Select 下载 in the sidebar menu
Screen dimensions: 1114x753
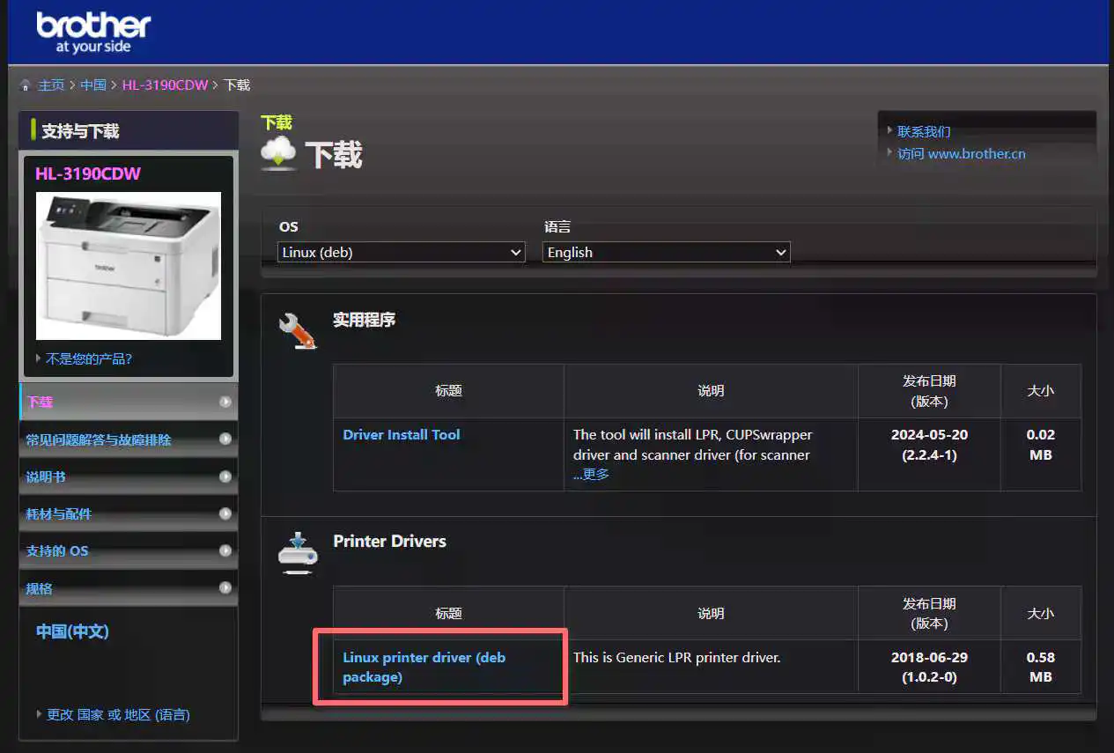(x=129, y=402)
